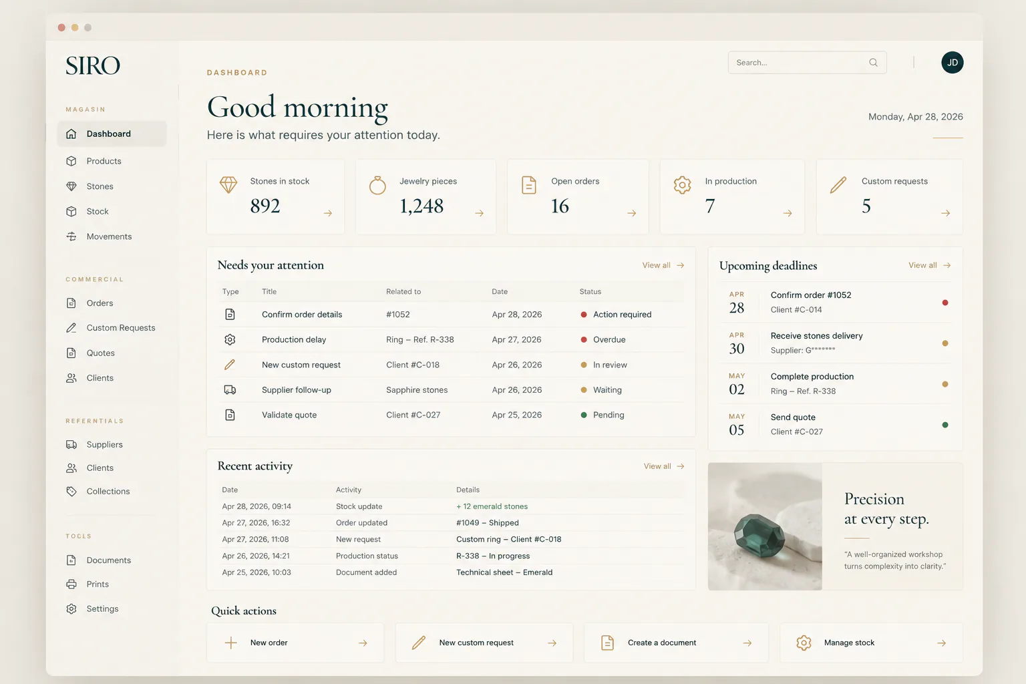This screenshot has height=684, width=1026.
Task: Click the Overdue status label
Action: (609, 340)
